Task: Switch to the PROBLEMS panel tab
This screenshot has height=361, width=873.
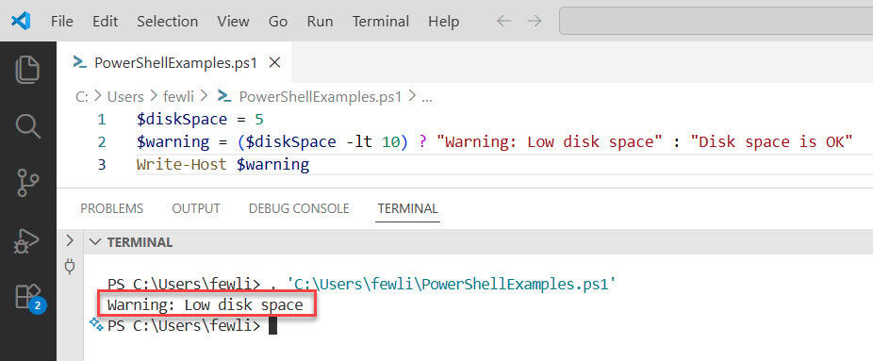Action: [x=112, y=208]
